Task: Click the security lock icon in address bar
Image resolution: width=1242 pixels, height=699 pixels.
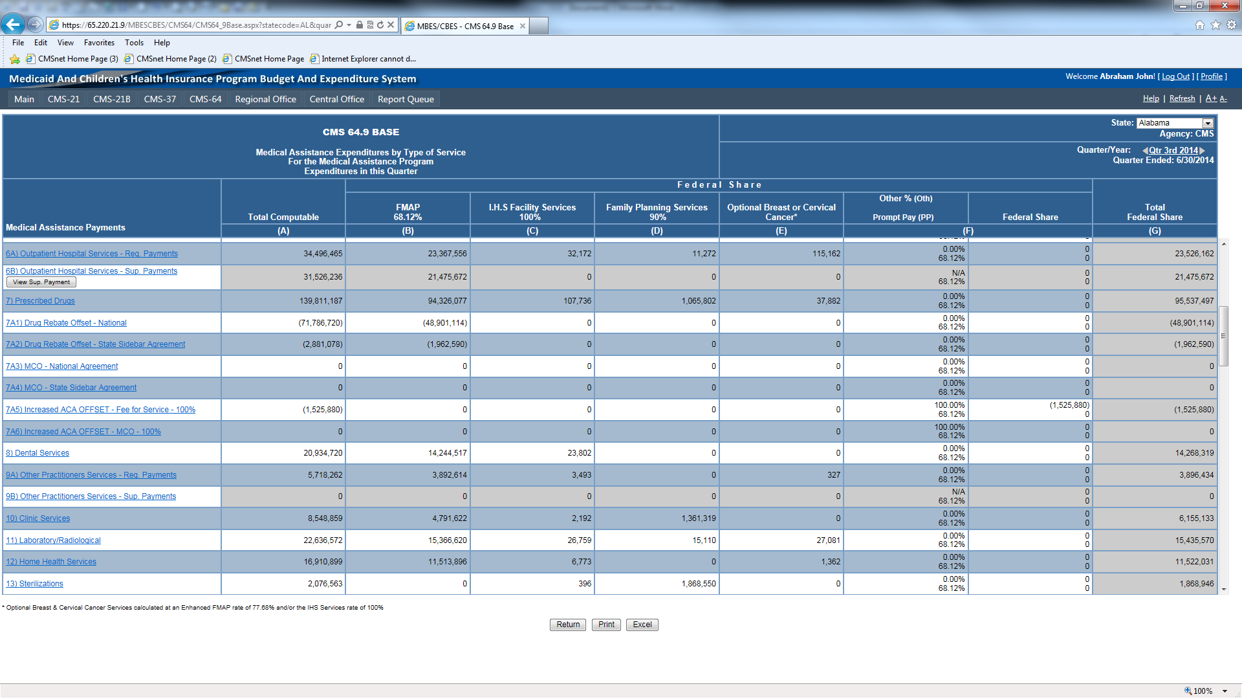Action: click(360, 25)
